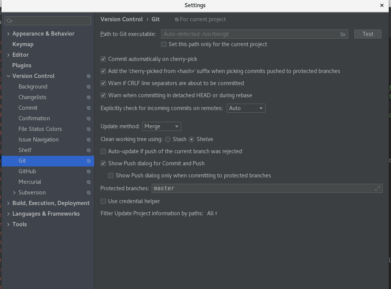The height and width of the screenshot is (289, 391).
Task: Select the Stash radio button
Action: [x=168, y=139]
